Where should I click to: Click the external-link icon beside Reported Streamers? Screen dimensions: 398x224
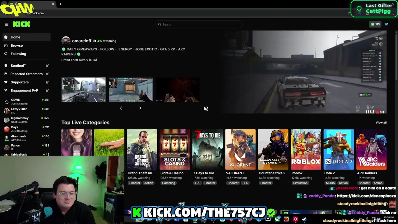(x=47, y=74)
